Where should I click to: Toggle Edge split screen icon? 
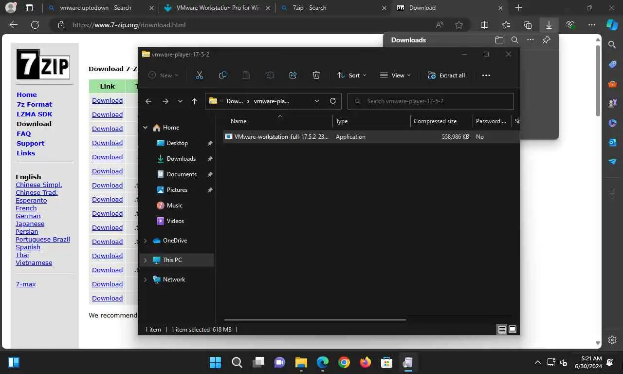(484, 25)
